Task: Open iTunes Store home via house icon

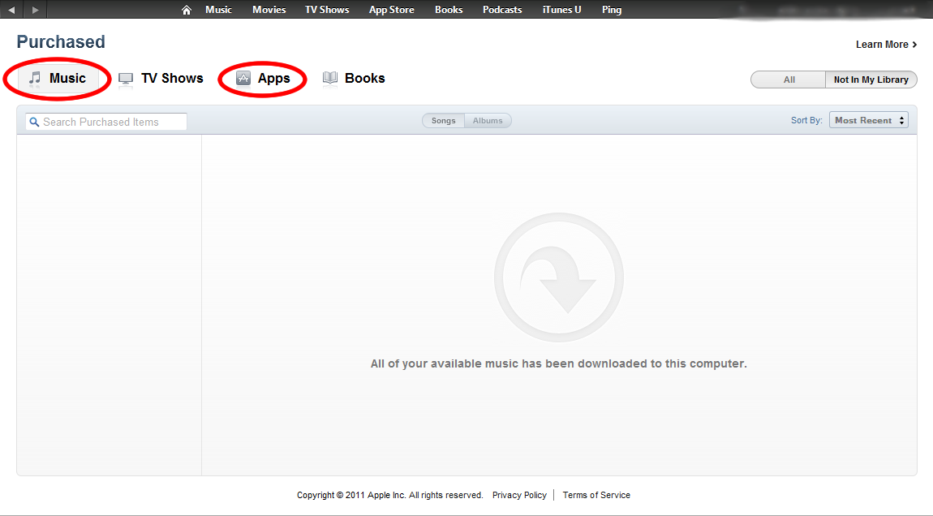Action: coord(187,10)
